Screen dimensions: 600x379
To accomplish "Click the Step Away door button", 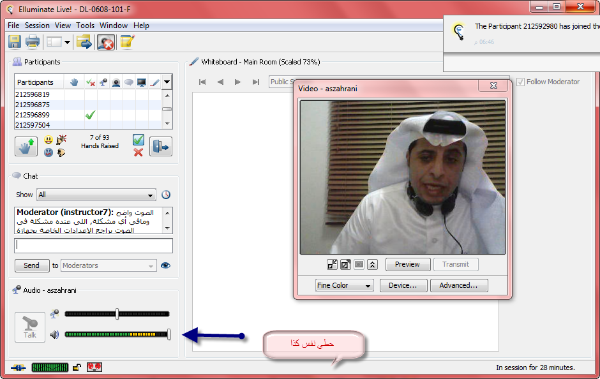I will [x=161, y=146].
